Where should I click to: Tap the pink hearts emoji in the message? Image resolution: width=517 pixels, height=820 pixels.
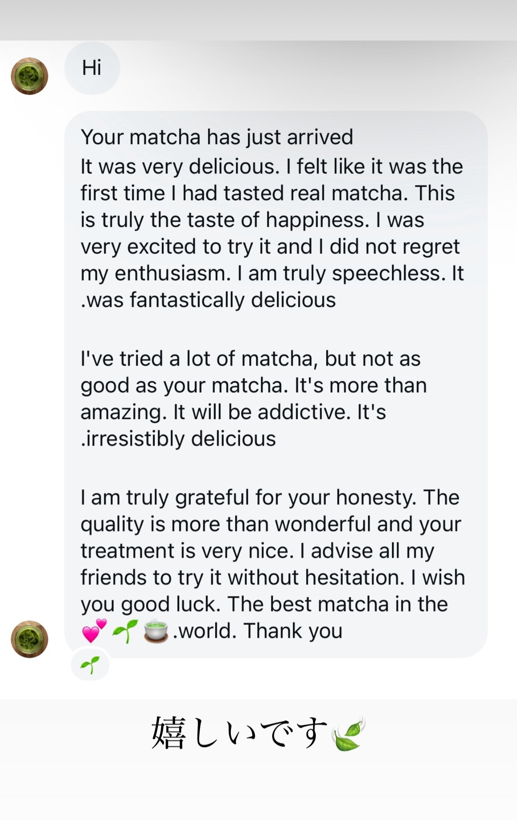coord(94,631)
